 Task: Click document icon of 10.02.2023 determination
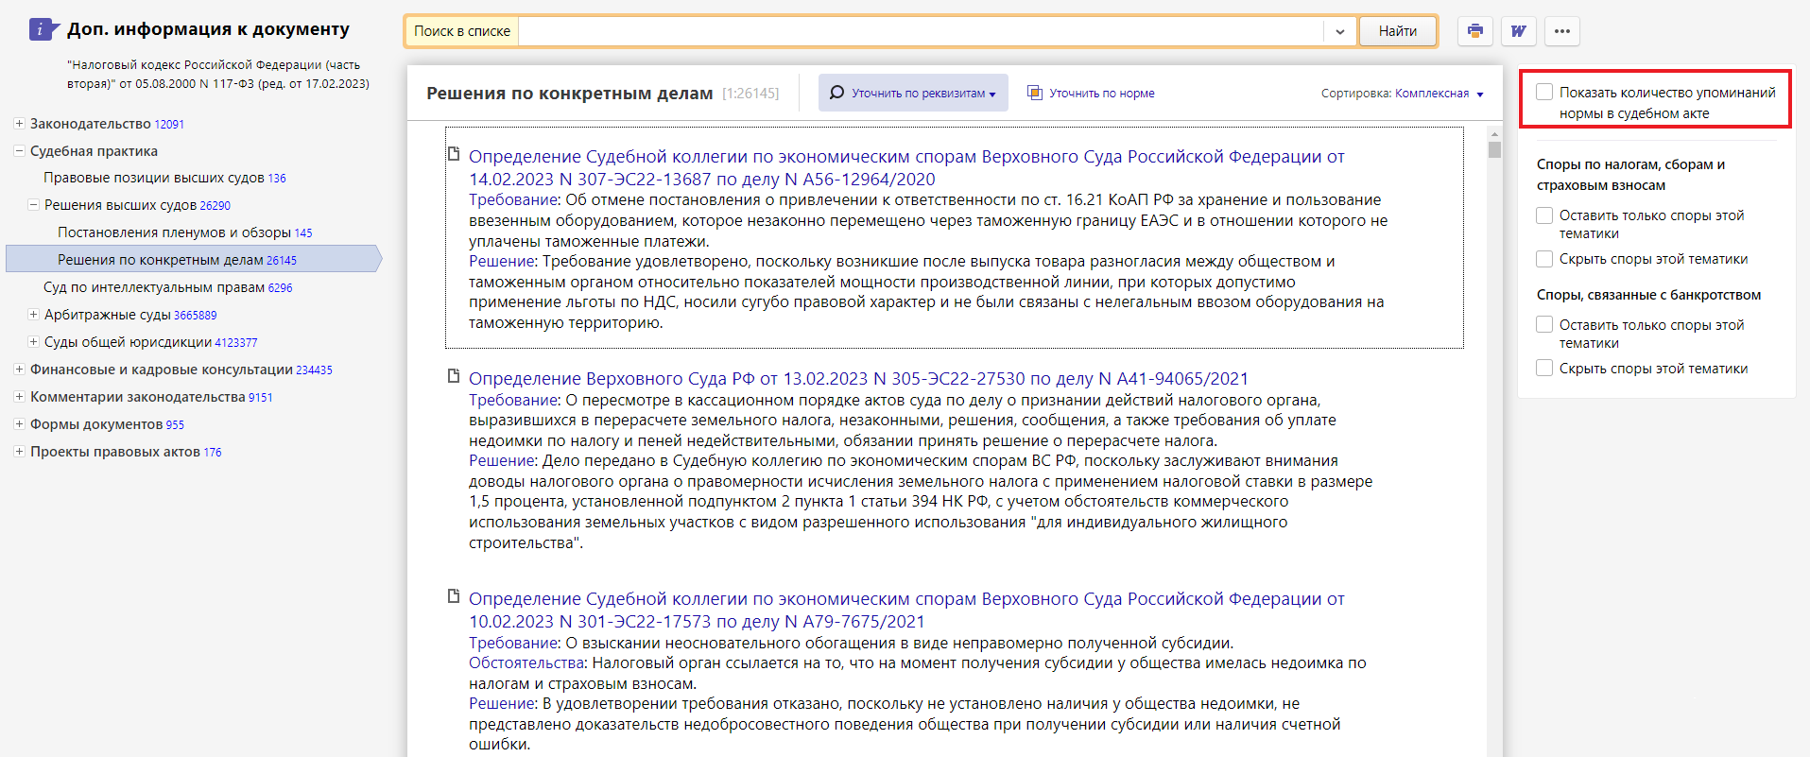pos(454,596)
